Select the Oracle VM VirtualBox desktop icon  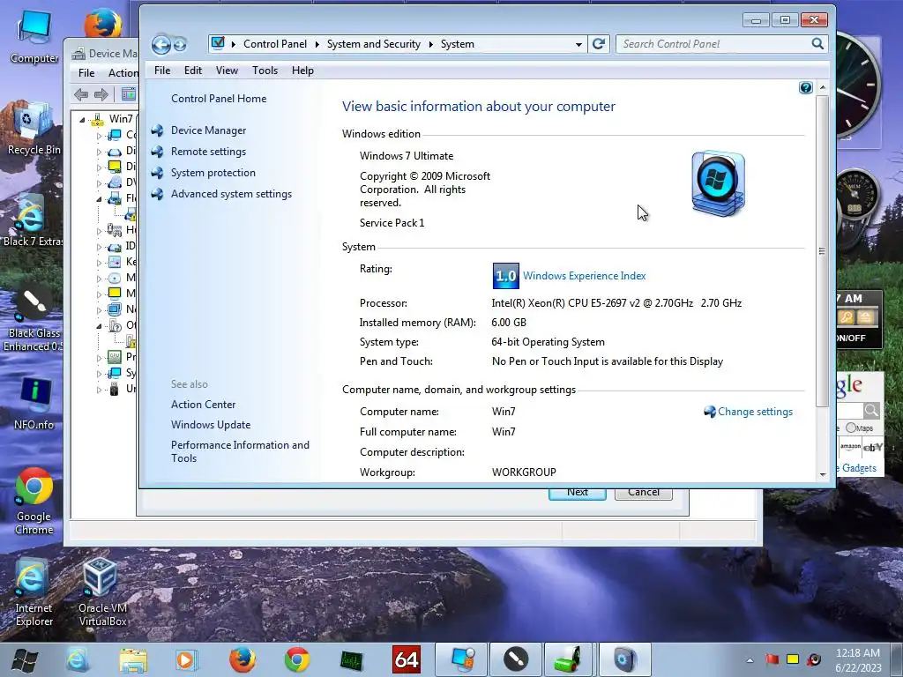(102, 592)
